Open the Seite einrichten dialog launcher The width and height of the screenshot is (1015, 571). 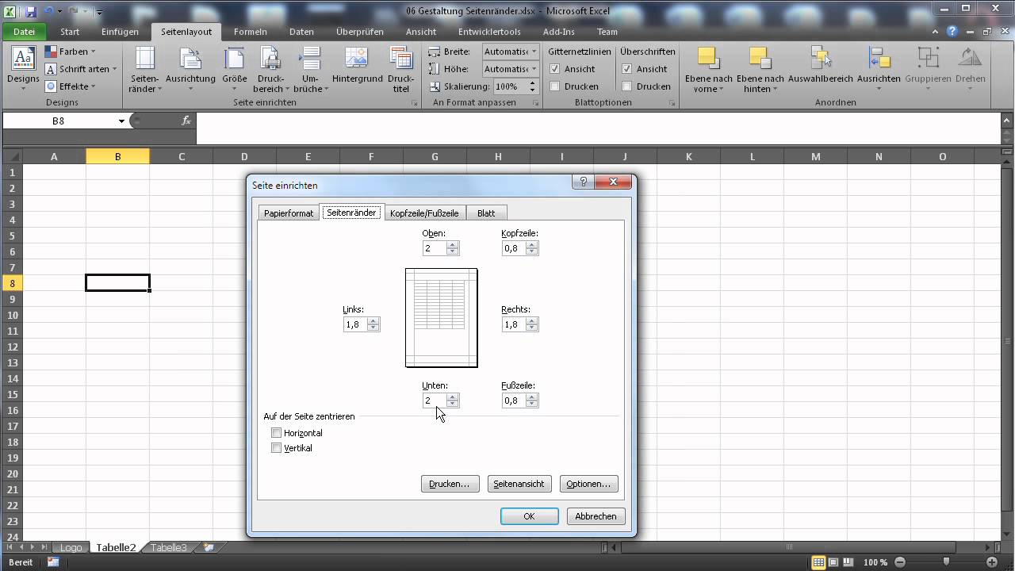coord(416,103)
